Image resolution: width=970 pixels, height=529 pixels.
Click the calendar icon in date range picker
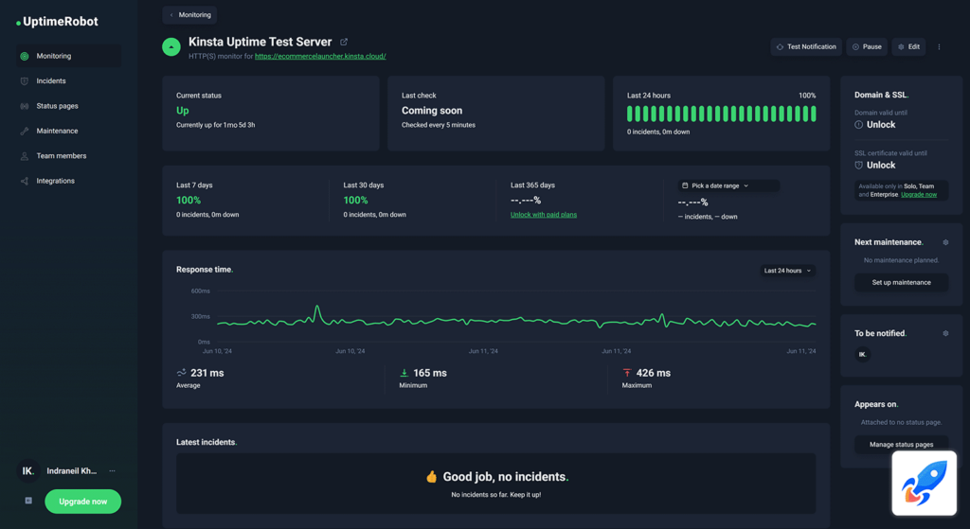tap(685, 185)
